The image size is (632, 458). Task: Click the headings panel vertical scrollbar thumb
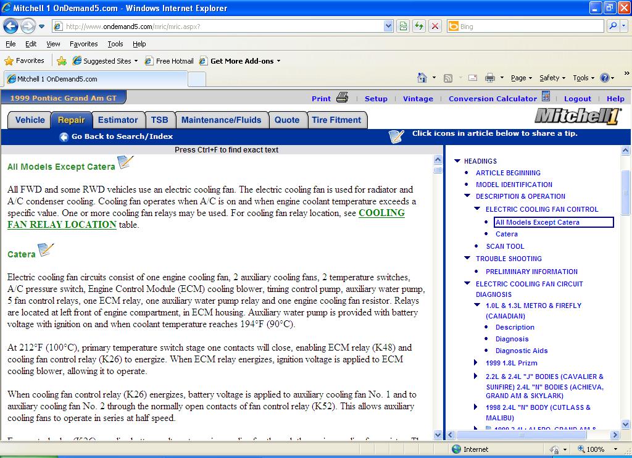pos(626,193)
